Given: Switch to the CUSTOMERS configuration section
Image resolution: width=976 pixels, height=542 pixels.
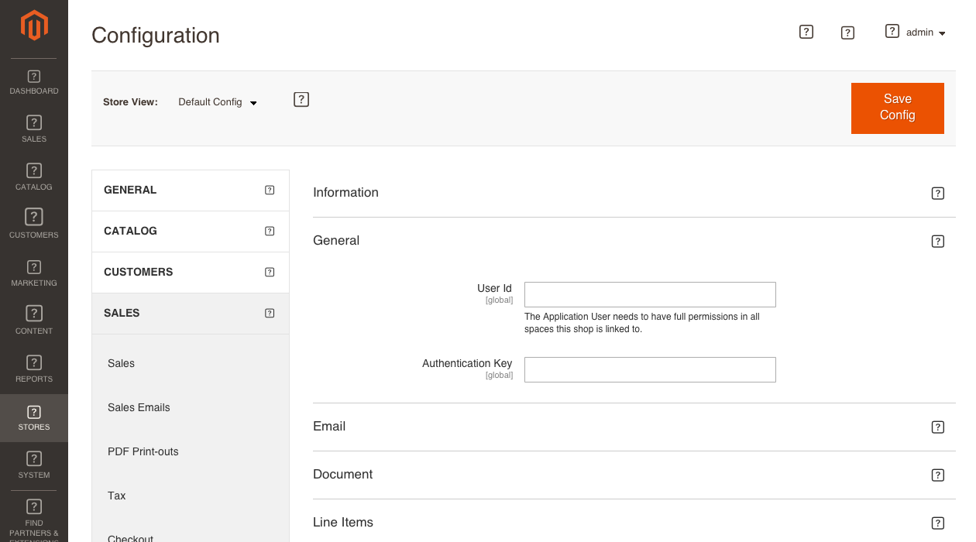Looking at the screenshot, I should click(138, 272).
